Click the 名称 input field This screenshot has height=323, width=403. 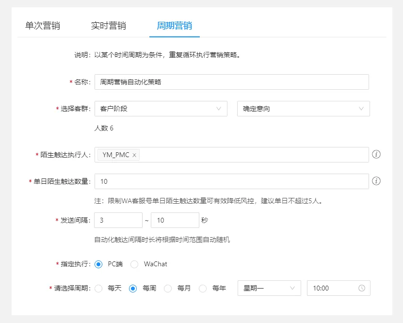(x=232, y=82)
